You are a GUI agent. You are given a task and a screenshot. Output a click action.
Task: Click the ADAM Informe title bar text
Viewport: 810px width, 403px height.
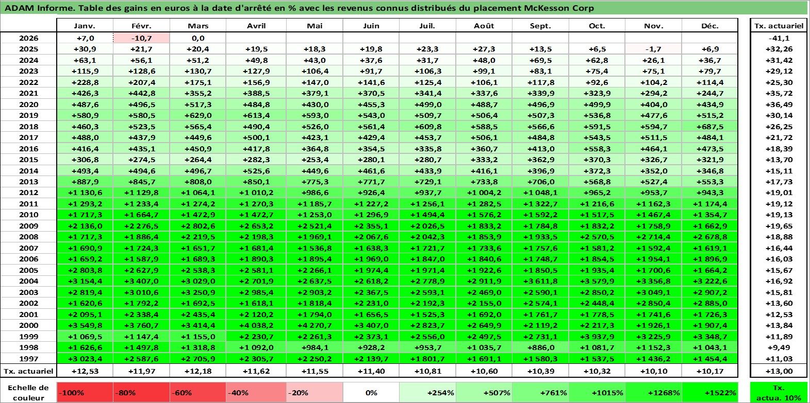point(299,8)
